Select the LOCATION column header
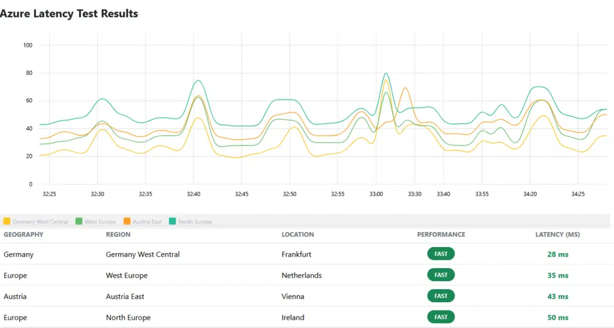This screenshot has height=328, width=614. [x=297, y=234]
